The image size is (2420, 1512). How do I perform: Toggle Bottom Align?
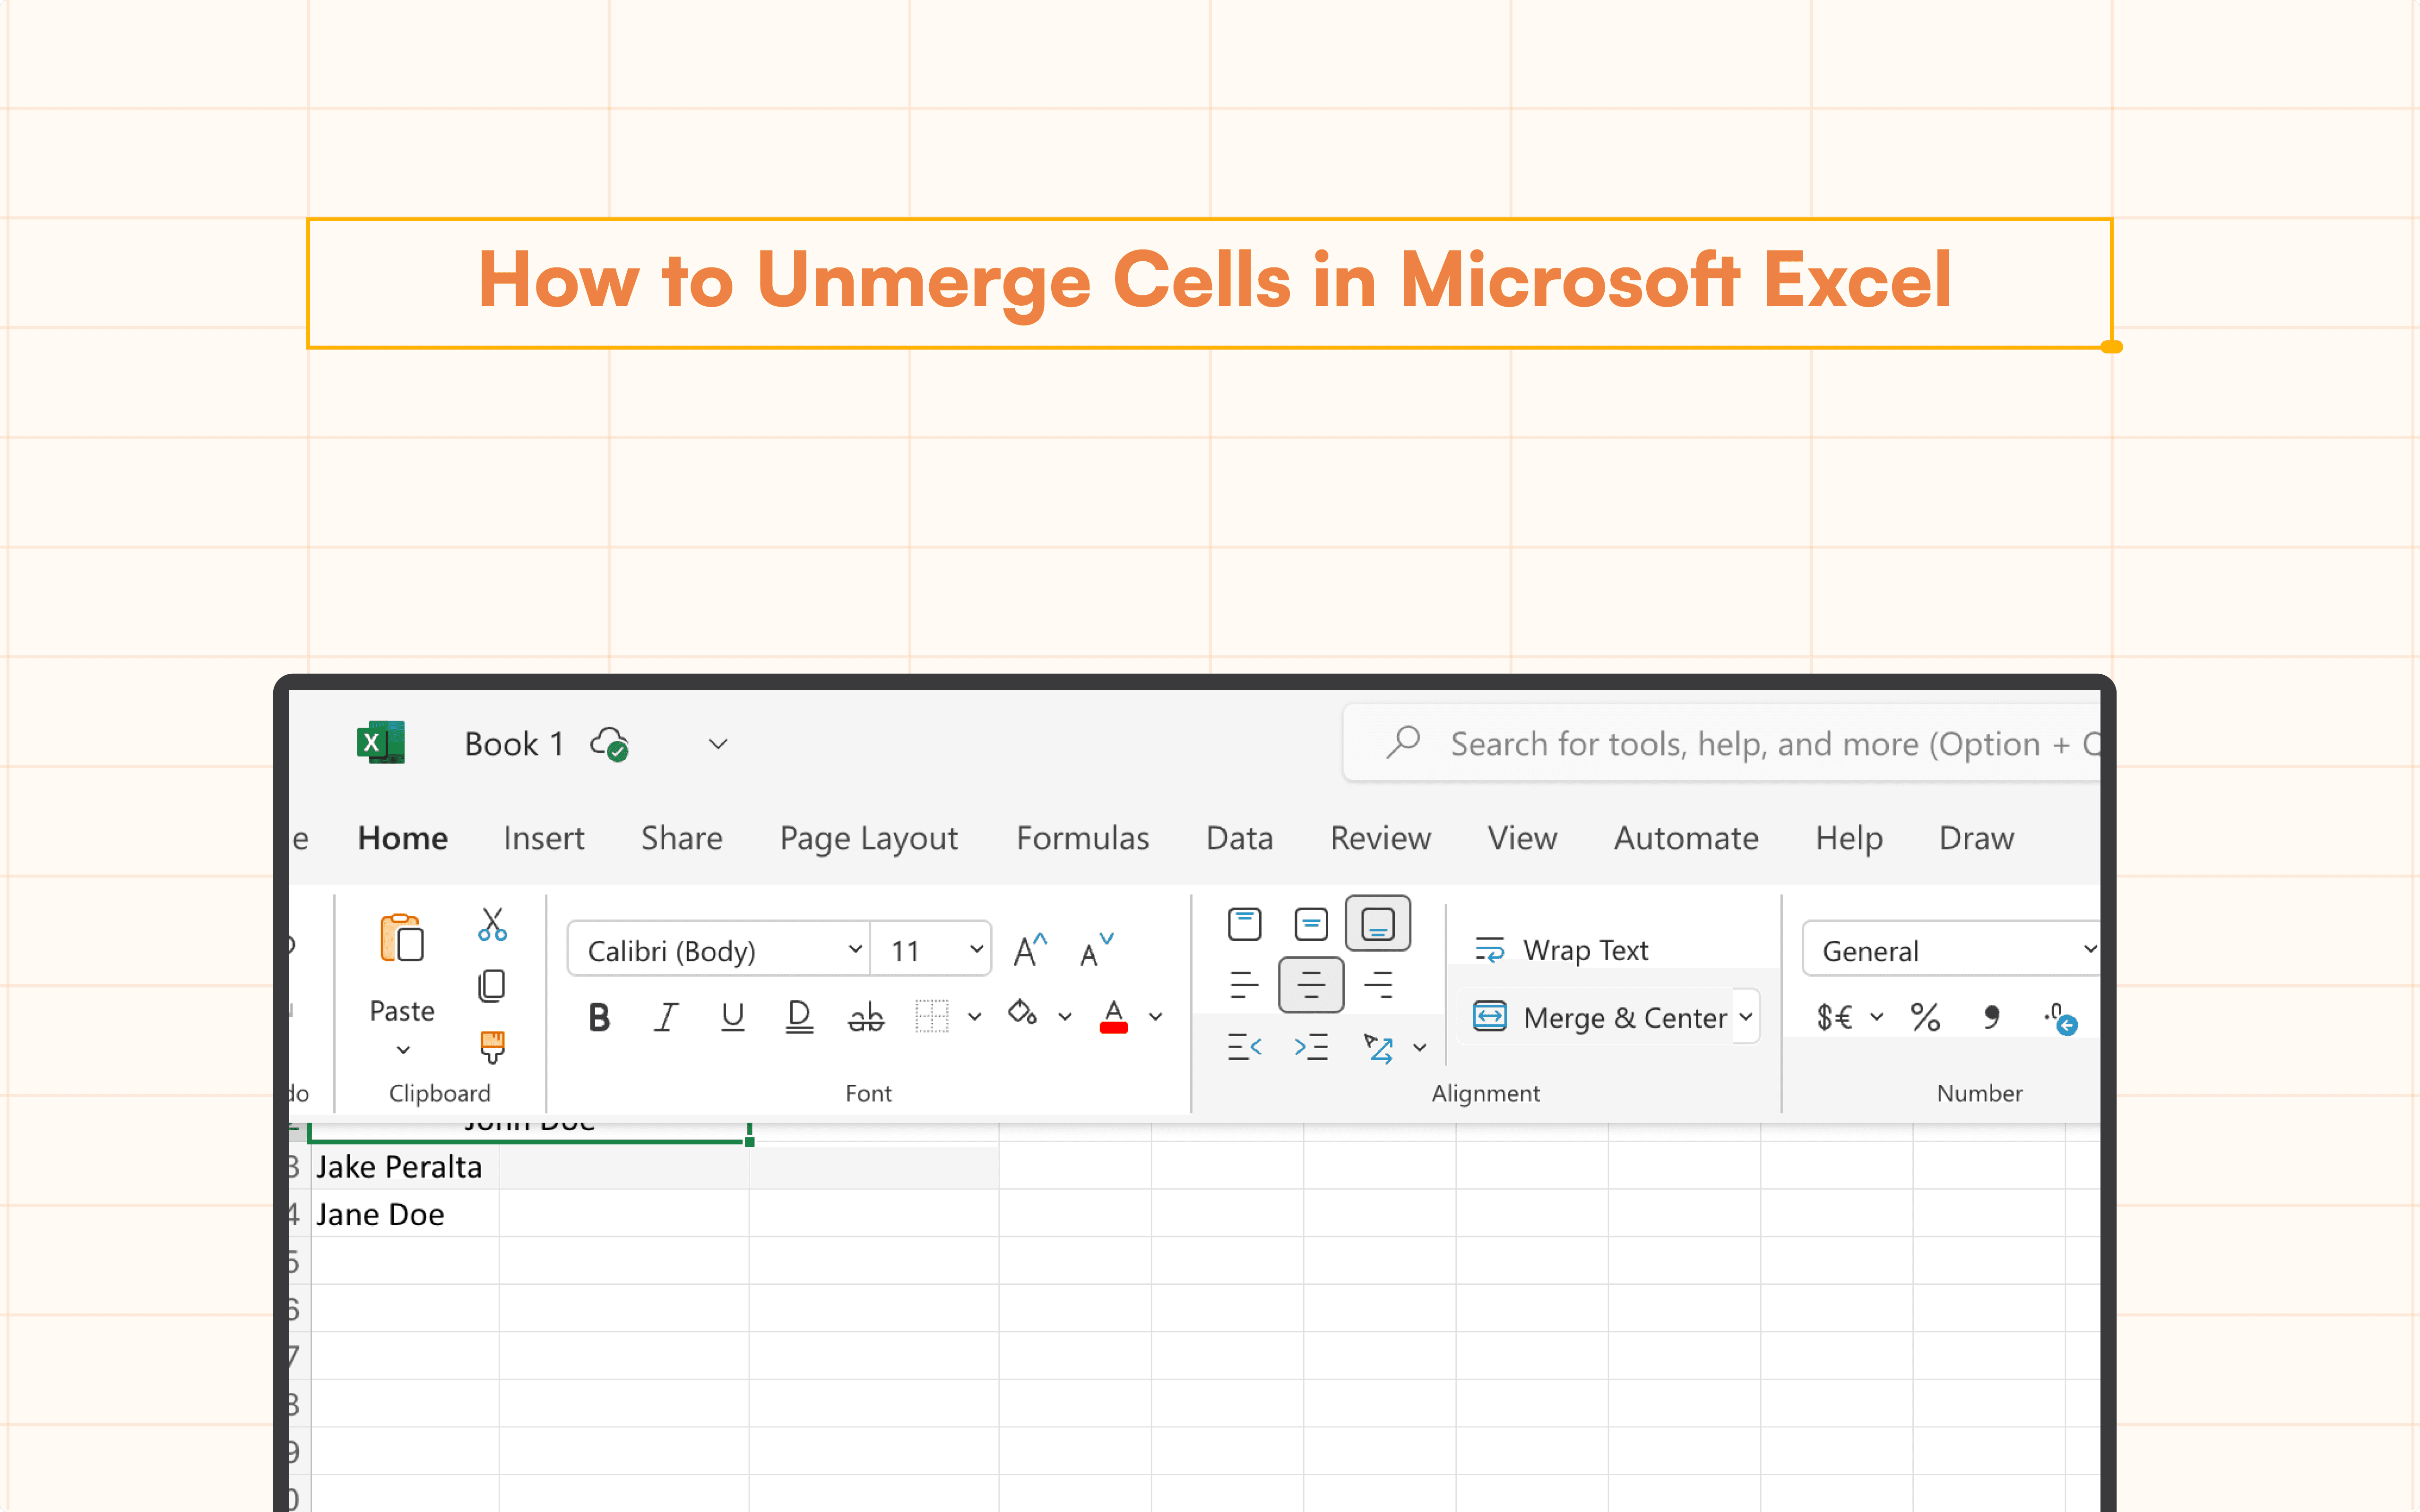coord(1378,923)
